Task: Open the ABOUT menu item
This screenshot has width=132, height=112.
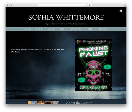Action: click(51, 29)
